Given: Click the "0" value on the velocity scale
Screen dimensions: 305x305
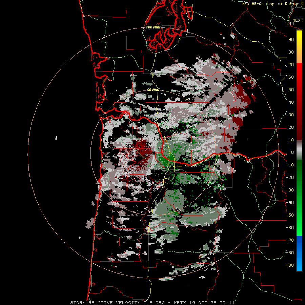Looking at the screenshot, I should [x=292, y=152].
